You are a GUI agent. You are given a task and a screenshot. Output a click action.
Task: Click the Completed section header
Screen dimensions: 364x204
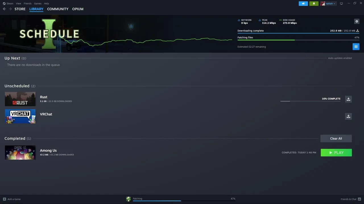click(x=18, y=139)
